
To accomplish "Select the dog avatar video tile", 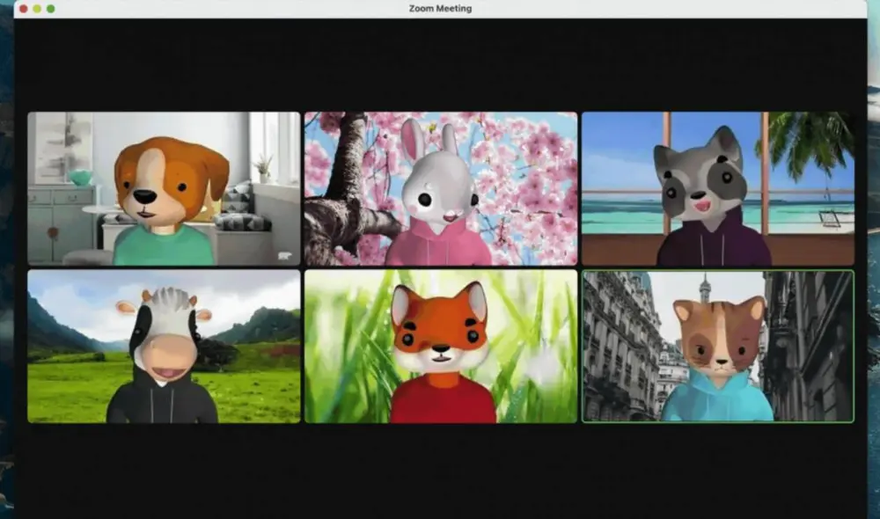I will click(x=164, y=188).
